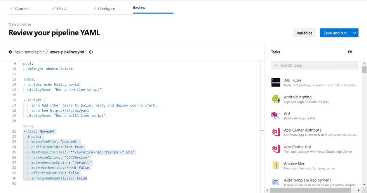Choose the App Center distribute icon

click(276, 132)
